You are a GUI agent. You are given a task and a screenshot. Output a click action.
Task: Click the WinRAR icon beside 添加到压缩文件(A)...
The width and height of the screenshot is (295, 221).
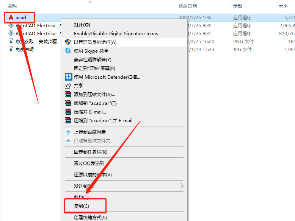tap(68, 94)
